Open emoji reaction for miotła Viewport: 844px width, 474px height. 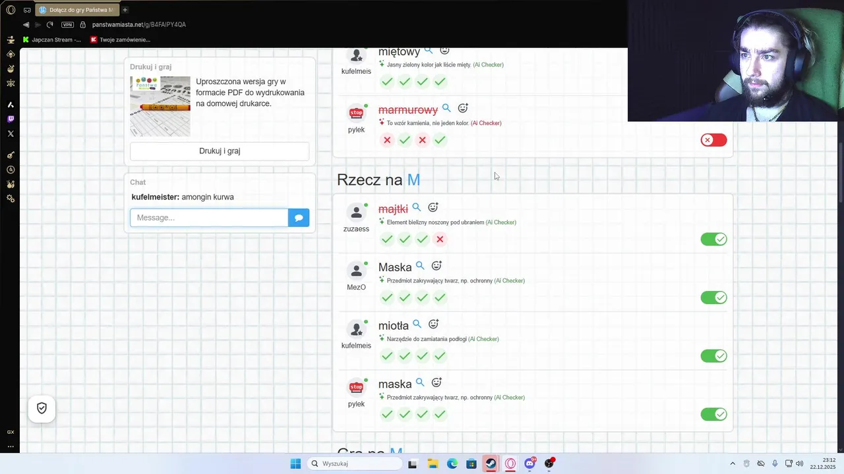coord(434,324)
